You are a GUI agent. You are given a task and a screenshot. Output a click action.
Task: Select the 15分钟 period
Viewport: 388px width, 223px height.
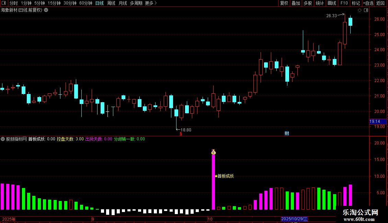pyautogui.click(x=54, y=3)
